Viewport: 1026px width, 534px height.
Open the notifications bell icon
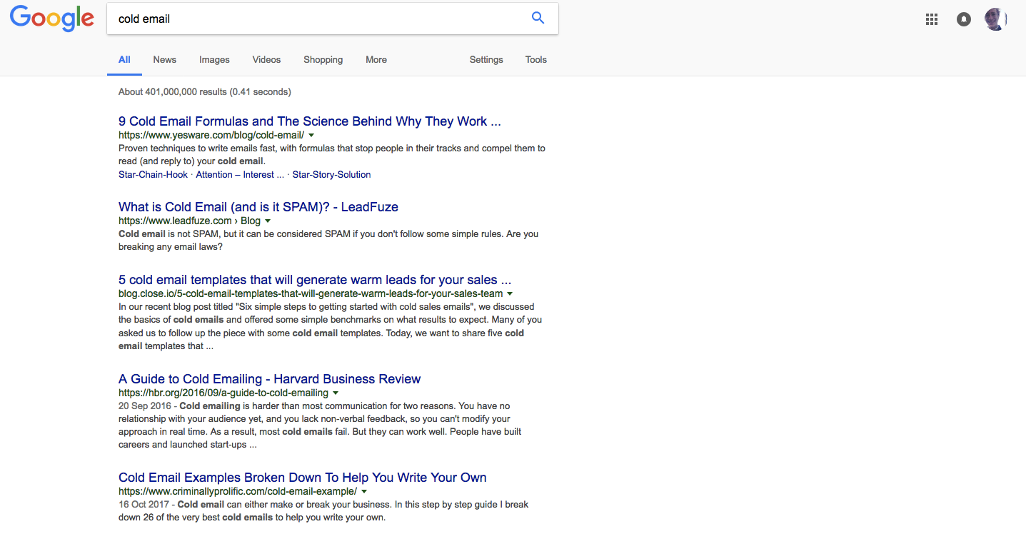click(964, 19)
